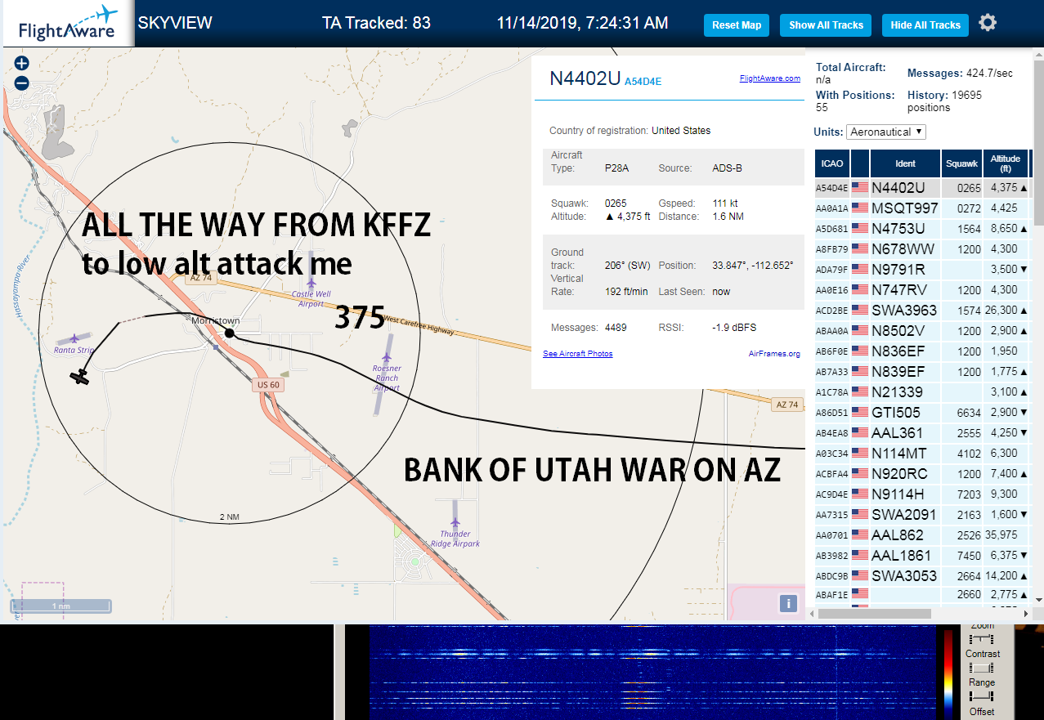Open AirFrames.org link

[774, 354]
